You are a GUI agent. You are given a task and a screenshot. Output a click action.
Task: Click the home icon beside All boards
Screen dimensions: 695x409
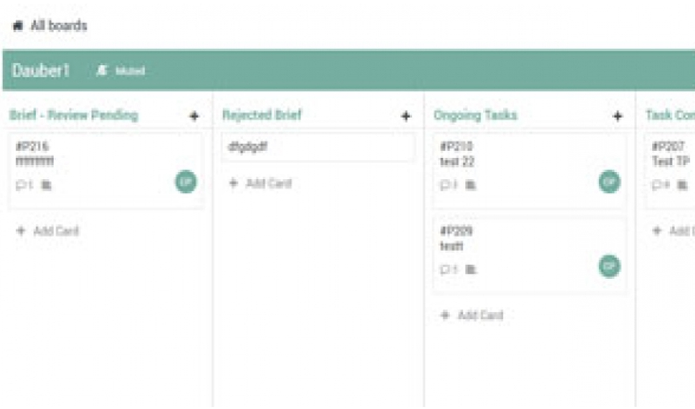pos(18,26)
